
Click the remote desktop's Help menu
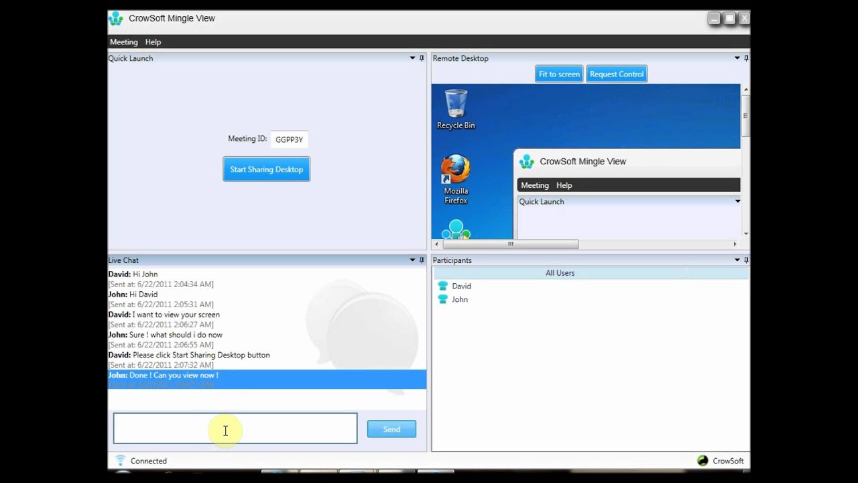(564, 185)
